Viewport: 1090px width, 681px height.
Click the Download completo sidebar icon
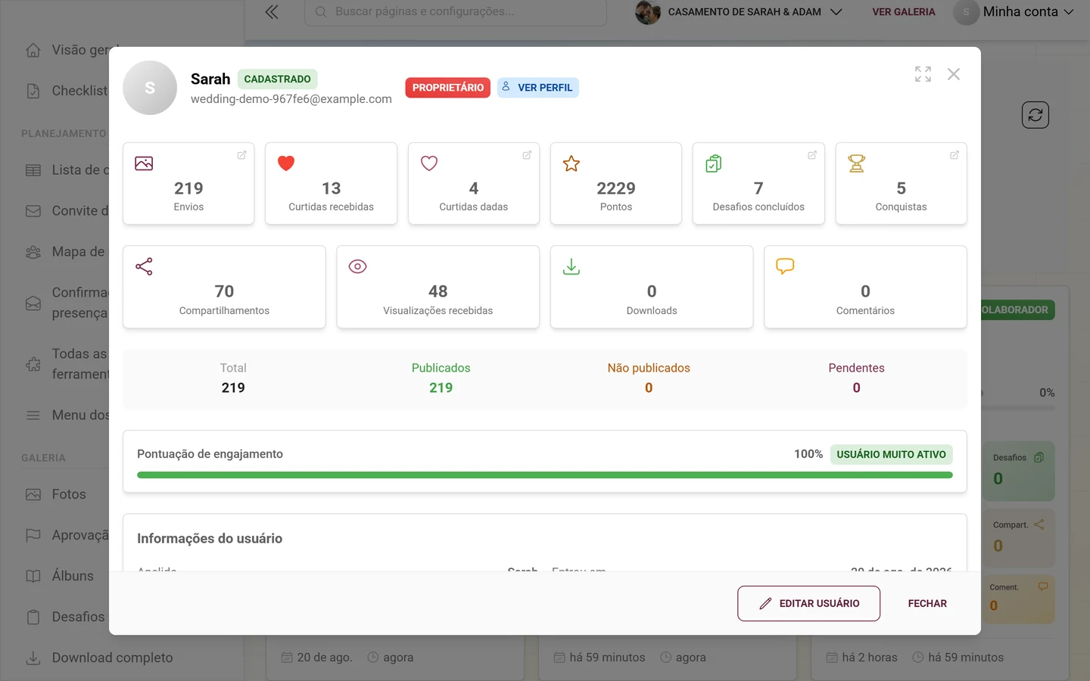point(33,658)
